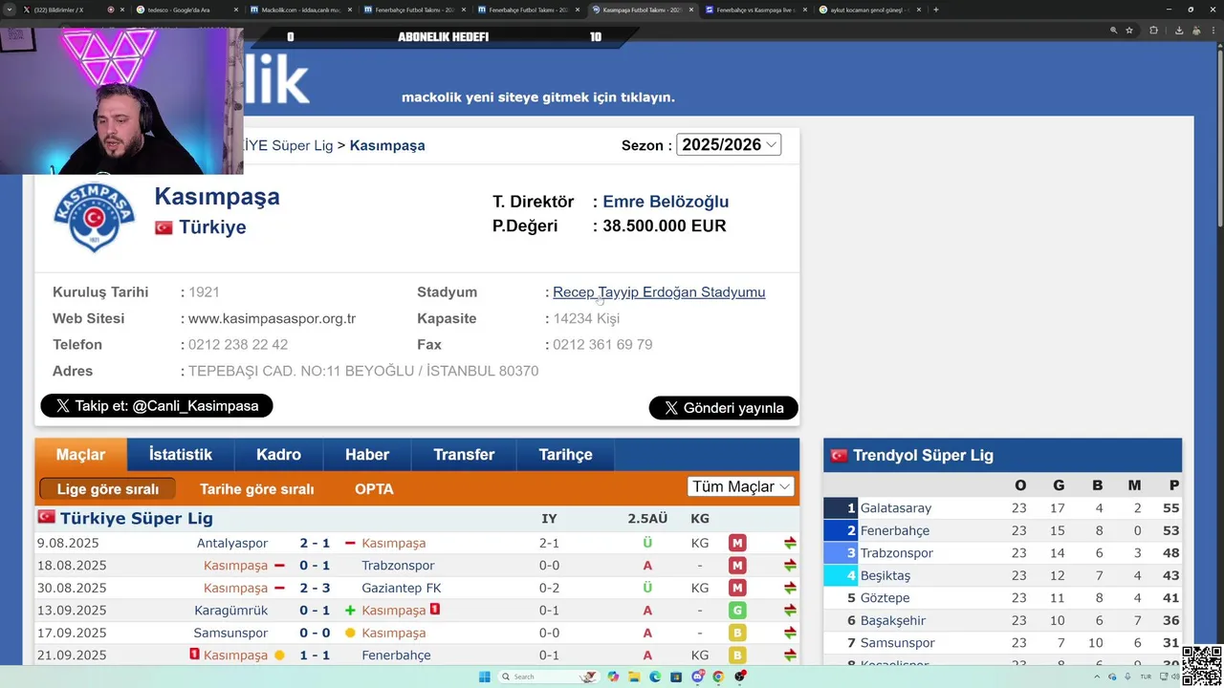Open File Explorer from the taskbar

[634, 677]
